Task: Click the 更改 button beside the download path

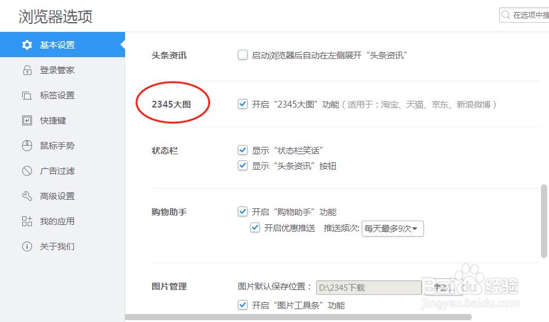Action: click(443, 288)
